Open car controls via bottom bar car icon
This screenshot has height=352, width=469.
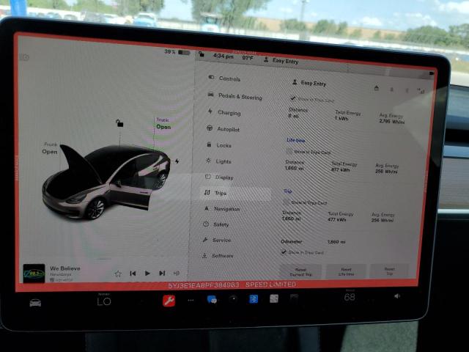tap(35, 303)
